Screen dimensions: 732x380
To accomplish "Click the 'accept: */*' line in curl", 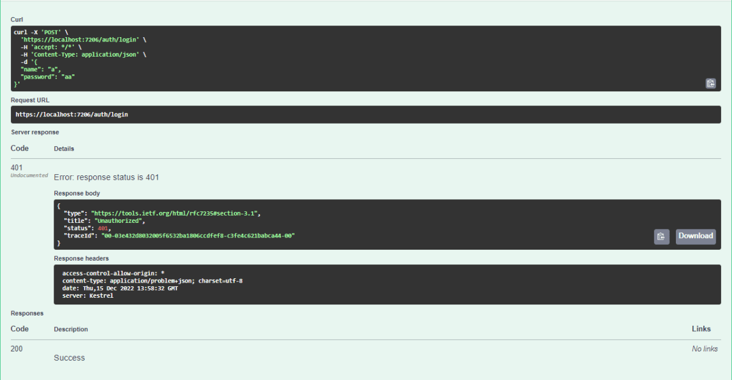I will coord(51,47).
